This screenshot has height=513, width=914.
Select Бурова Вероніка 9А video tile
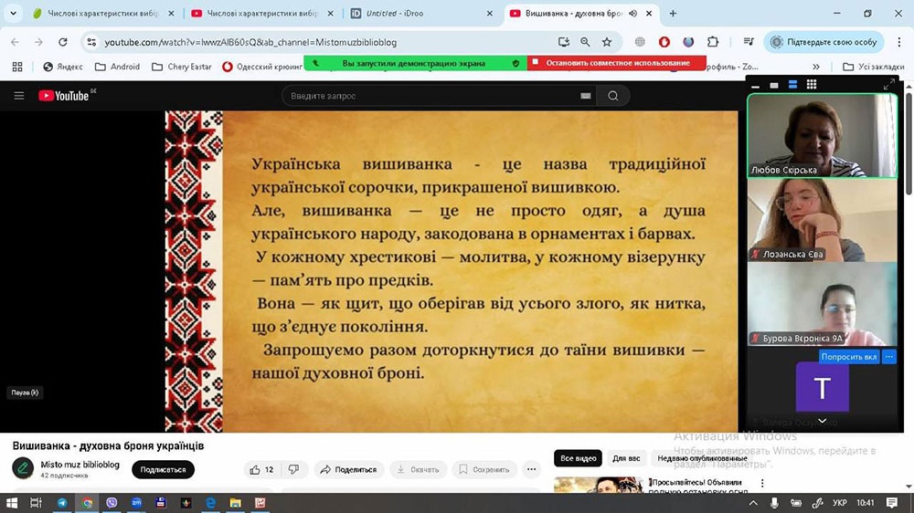point(822,304)
